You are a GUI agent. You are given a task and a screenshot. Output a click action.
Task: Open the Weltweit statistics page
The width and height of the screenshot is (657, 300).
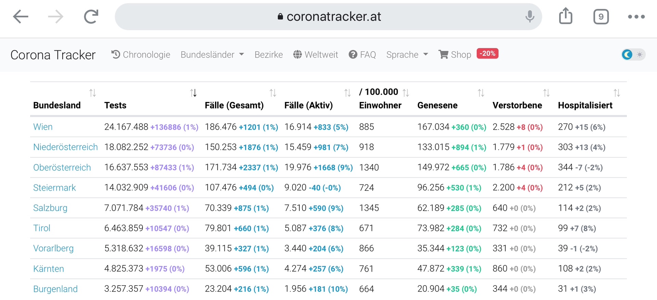click(315, 55)
